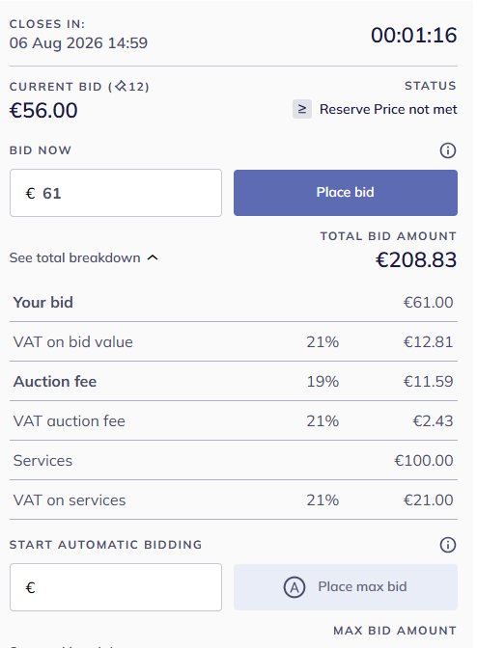Image resolution: width=477 pixels, height=648 pixels.
Task: Focus the automatic bidding amount field
Action: 116,587
